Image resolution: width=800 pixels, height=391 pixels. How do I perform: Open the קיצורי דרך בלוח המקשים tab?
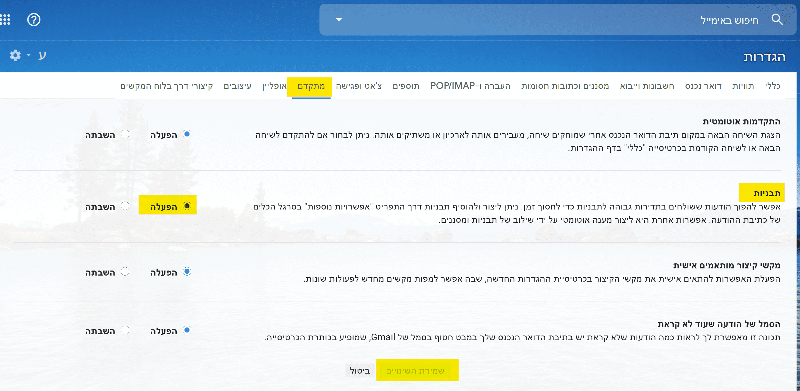[166, 86]
